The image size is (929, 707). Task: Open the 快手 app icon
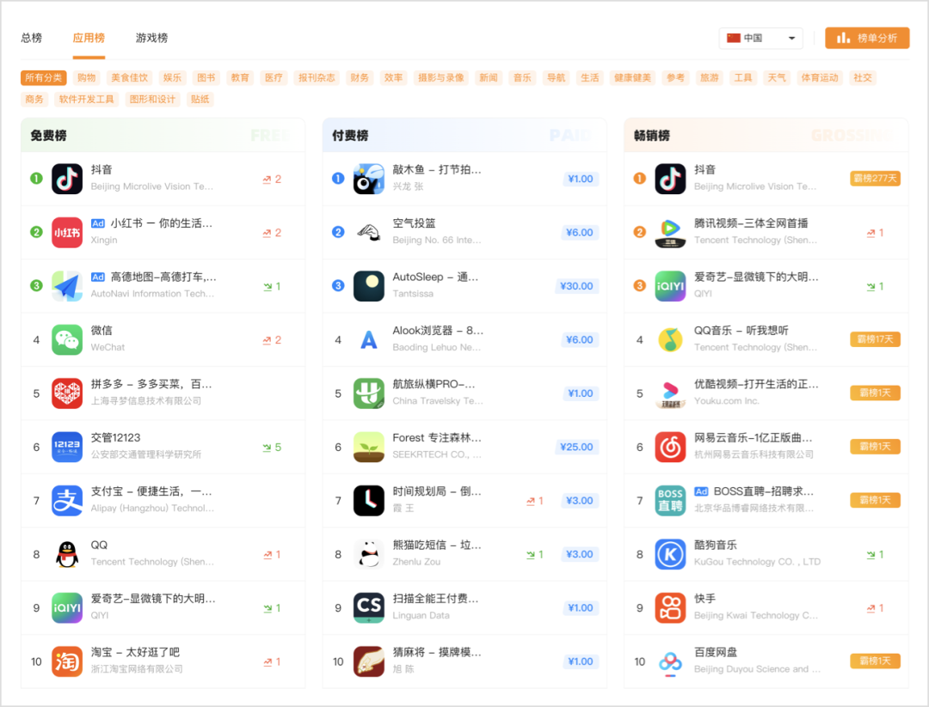coord(670,608)
